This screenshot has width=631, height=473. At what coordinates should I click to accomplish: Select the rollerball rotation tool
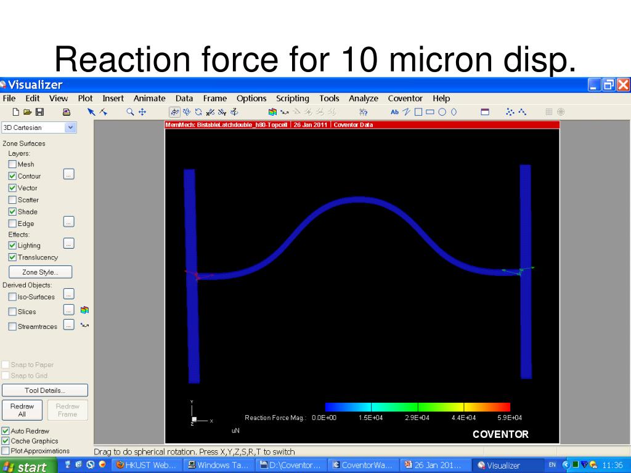click(187, 112)
